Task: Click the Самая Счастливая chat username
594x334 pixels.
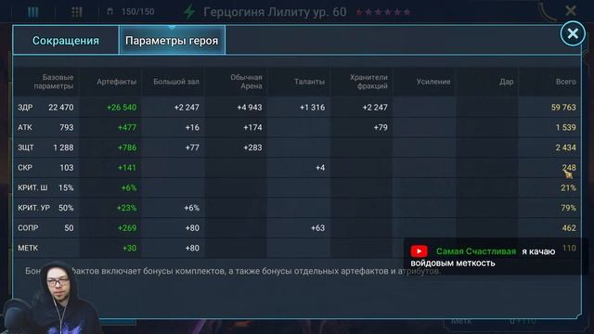Action: (476, 251)
